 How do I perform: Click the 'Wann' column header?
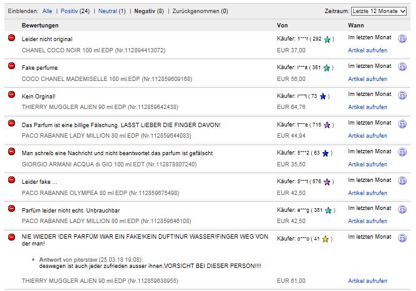356,26
